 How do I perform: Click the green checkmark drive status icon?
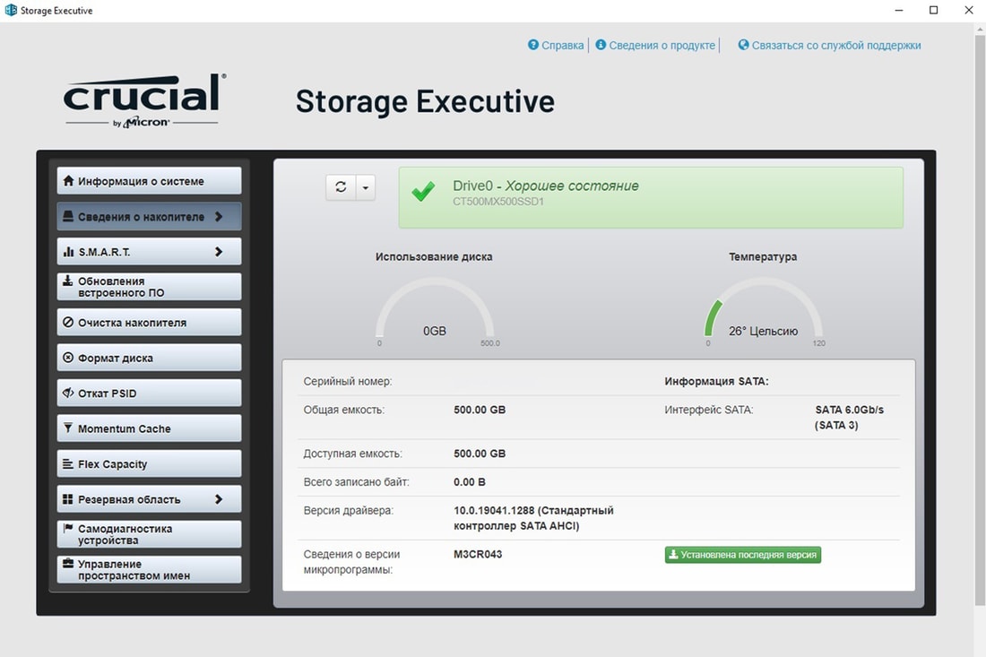click(423, 191)
